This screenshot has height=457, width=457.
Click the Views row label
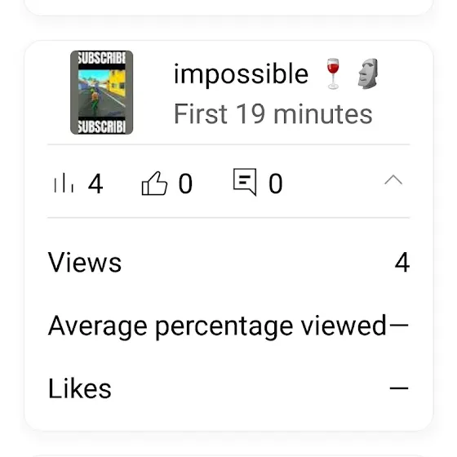click(x=85, y=262)
